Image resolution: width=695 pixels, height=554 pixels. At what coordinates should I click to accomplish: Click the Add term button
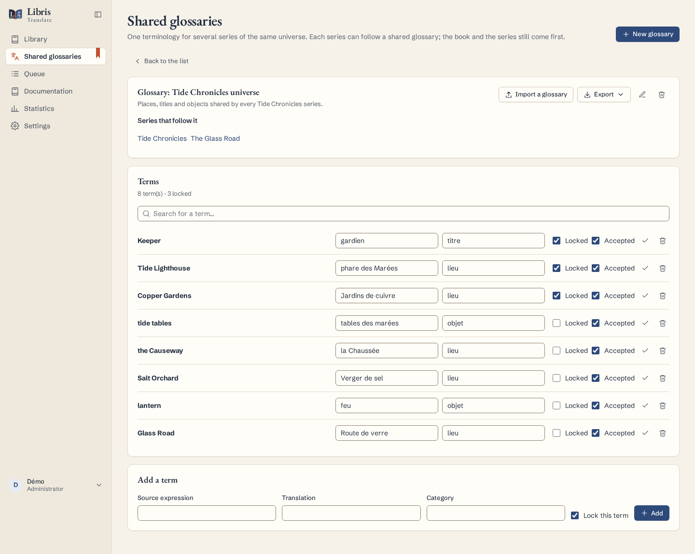652,513
